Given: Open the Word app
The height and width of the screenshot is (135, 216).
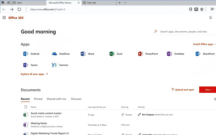Looking at the screenshot, I should [83, 54].
